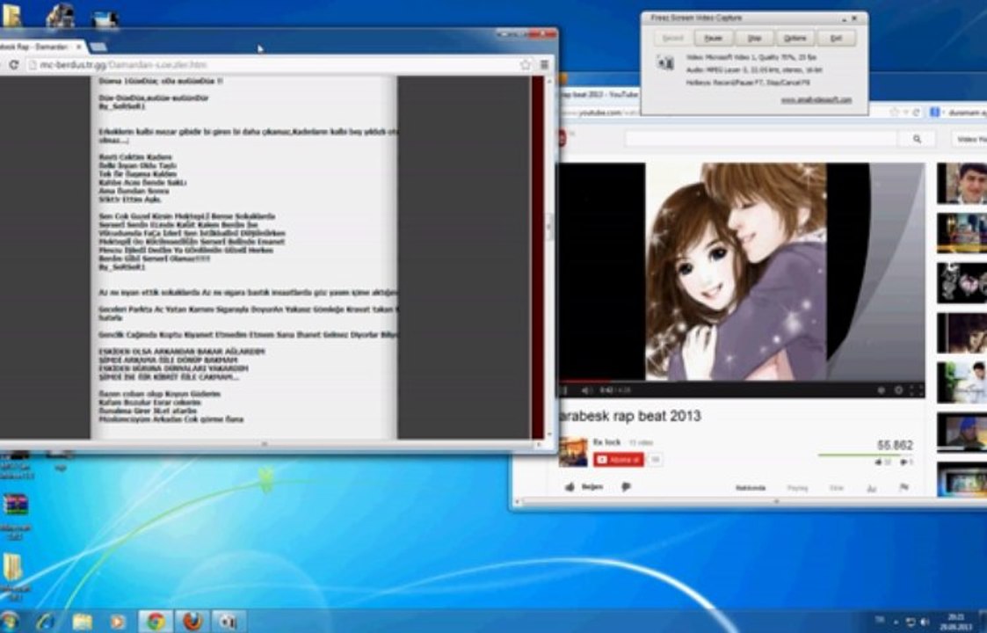This screenshot has width=987, height=633.
Task: Launch Internet Explorer from the taskbar
Action: (46, 622)
